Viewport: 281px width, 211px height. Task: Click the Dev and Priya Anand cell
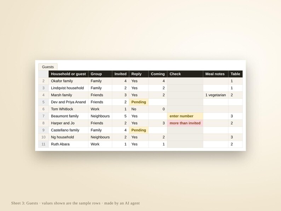pos(68,102)
